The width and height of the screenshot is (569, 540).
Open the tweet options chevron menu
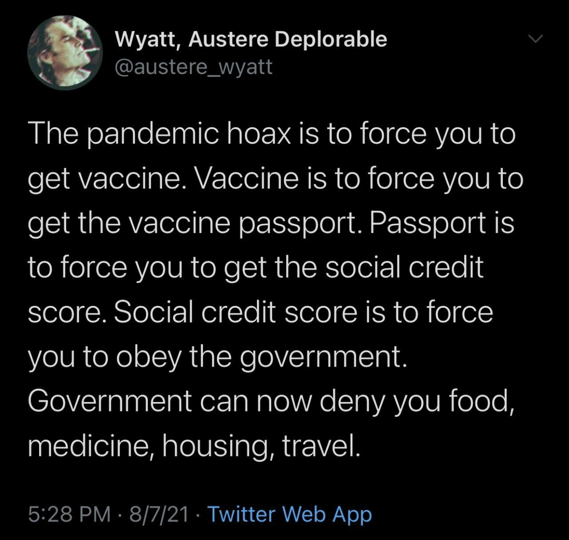(535, 39)
